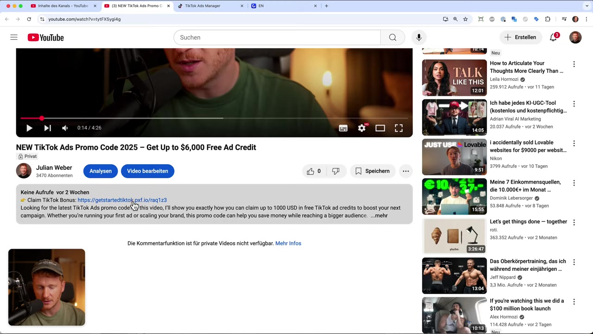Image resolution: width=593 pixels, height=334 pixels.
Task: Open the JUST USE Lovable thumbnail
Action: (x=454, y=157)
